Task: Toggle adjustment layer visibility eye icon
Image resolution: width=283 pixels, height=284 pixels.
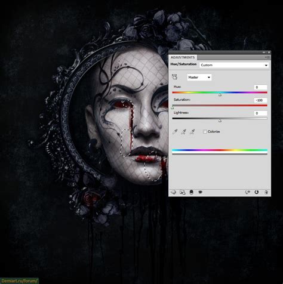Action: pyautogui.click(x=200, y=192)
